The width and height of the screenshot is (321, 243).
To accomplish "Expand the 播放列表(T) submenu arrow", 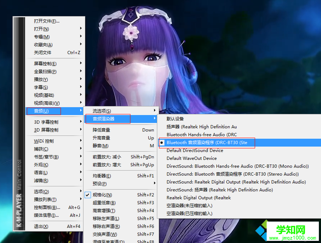I will [x=81, y=199].
